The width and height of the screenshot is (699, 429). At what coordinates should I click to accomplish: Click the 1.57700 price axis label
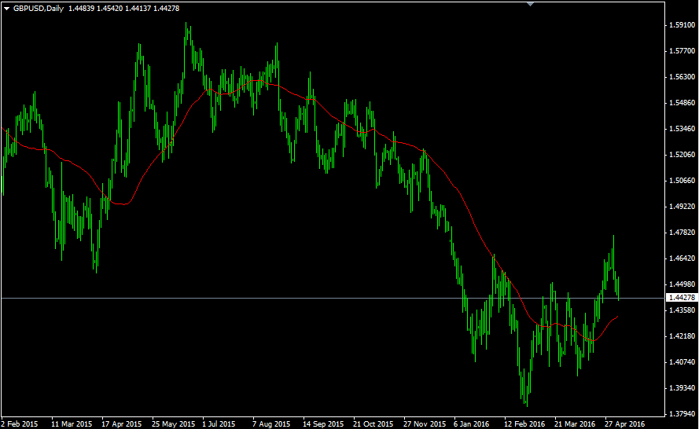682,51
